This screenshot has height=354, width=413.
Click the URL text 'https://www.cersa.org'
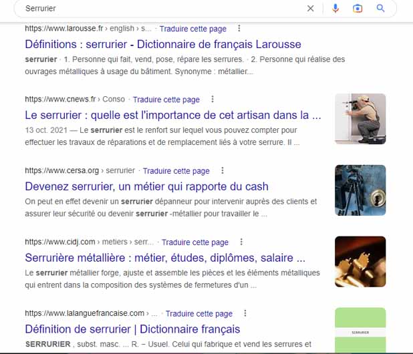tap(62, 170)
